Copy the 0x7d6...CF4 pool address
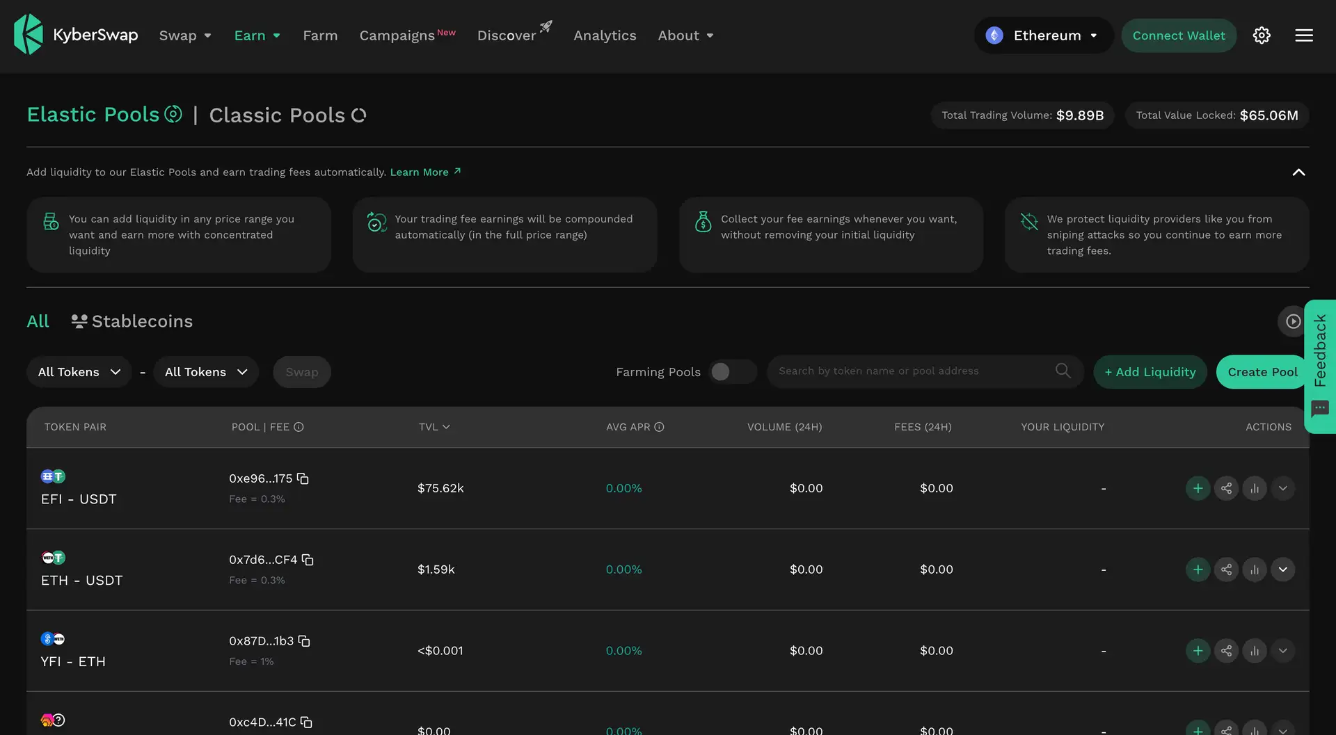1336x735 pixels. pos(308,560)
